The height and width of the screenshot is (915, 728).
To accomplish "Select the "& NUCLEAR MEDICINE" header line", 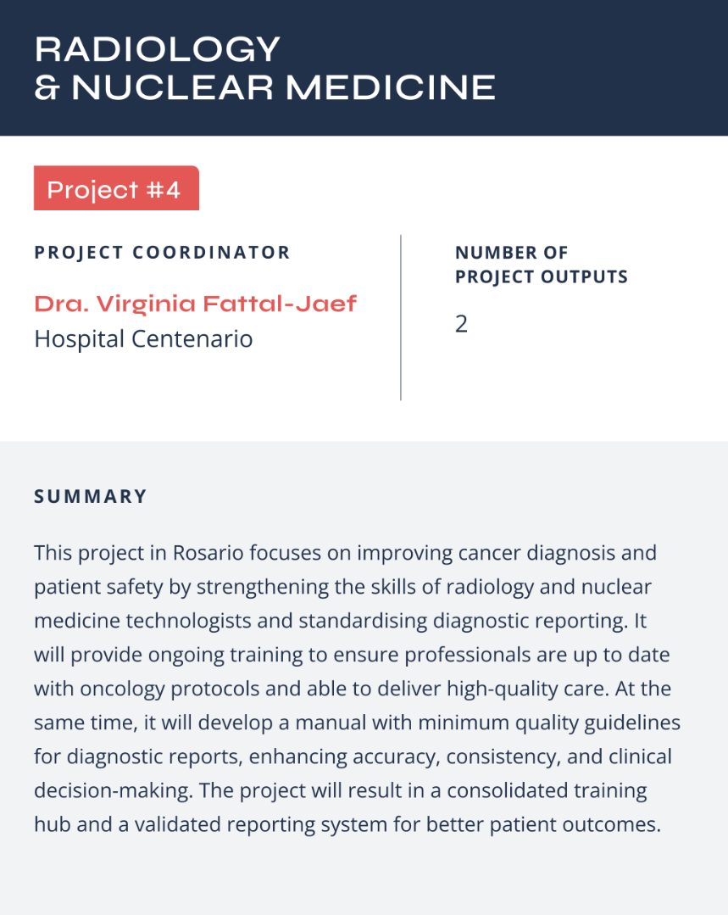I will (264, 87).
